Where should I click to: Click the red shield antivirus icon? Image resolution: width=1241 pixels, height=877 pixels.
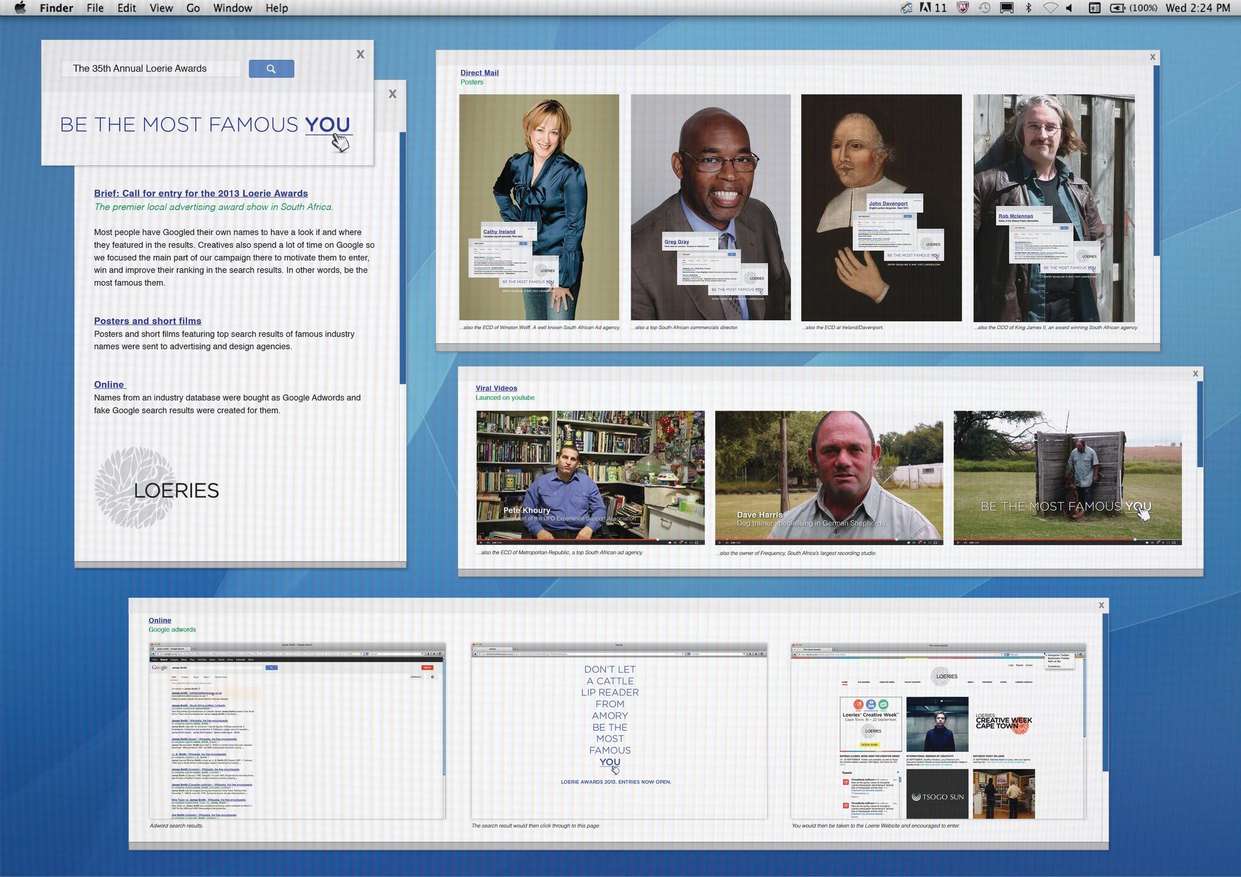coord(963,8)
